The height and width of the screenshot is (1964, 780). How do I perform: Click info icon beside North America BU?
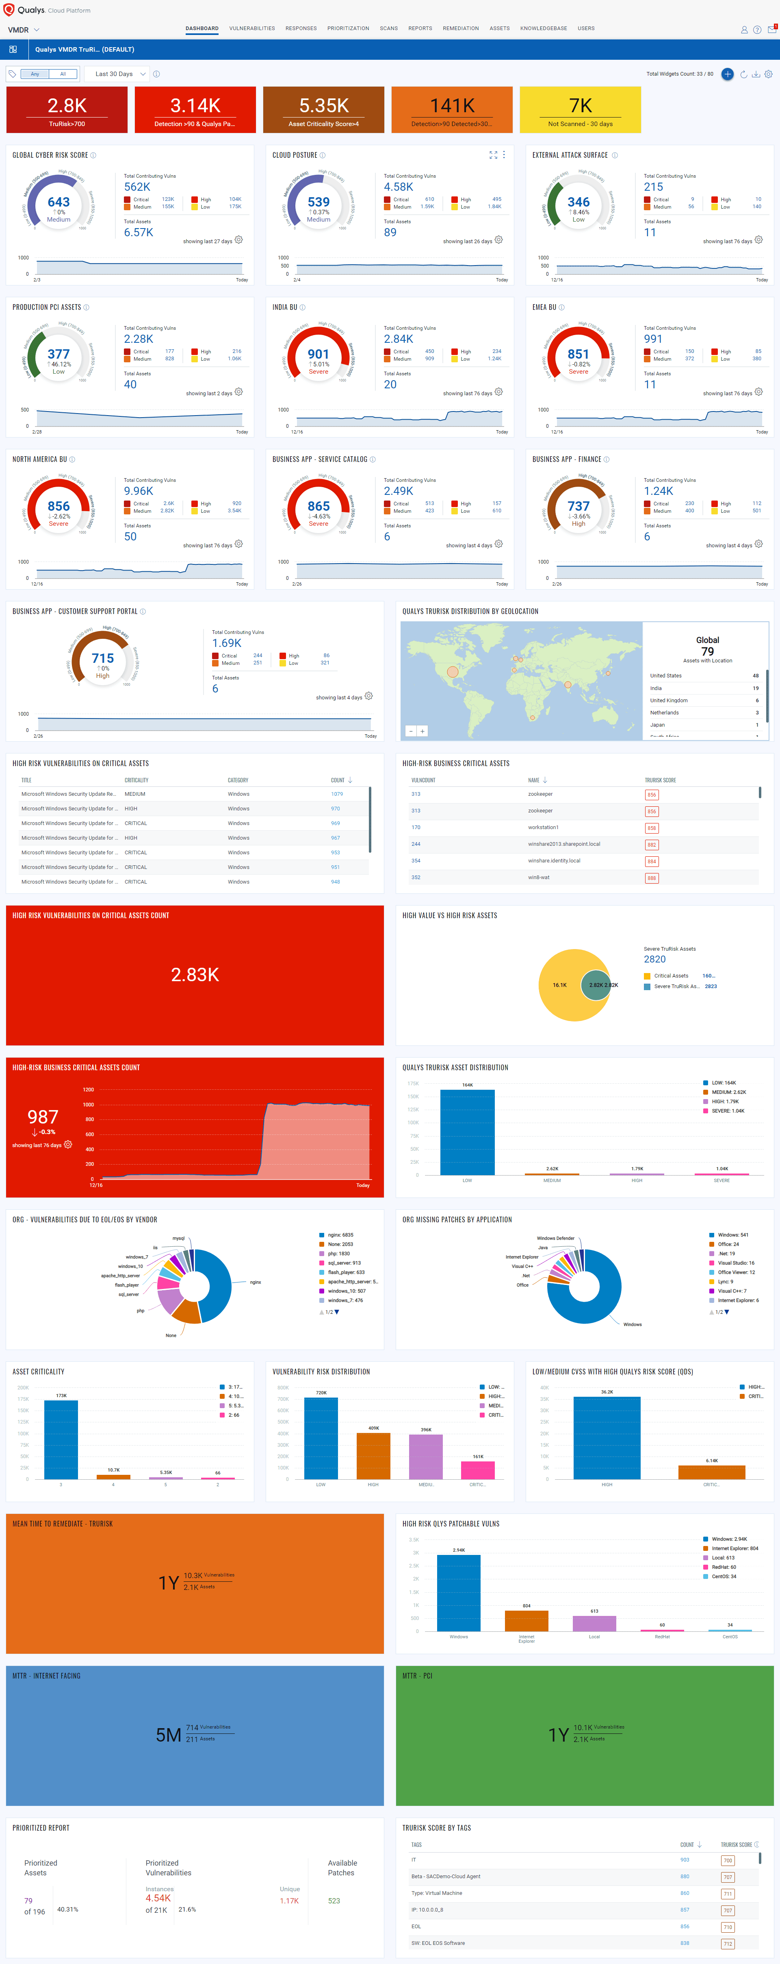[x=72, y=460]
